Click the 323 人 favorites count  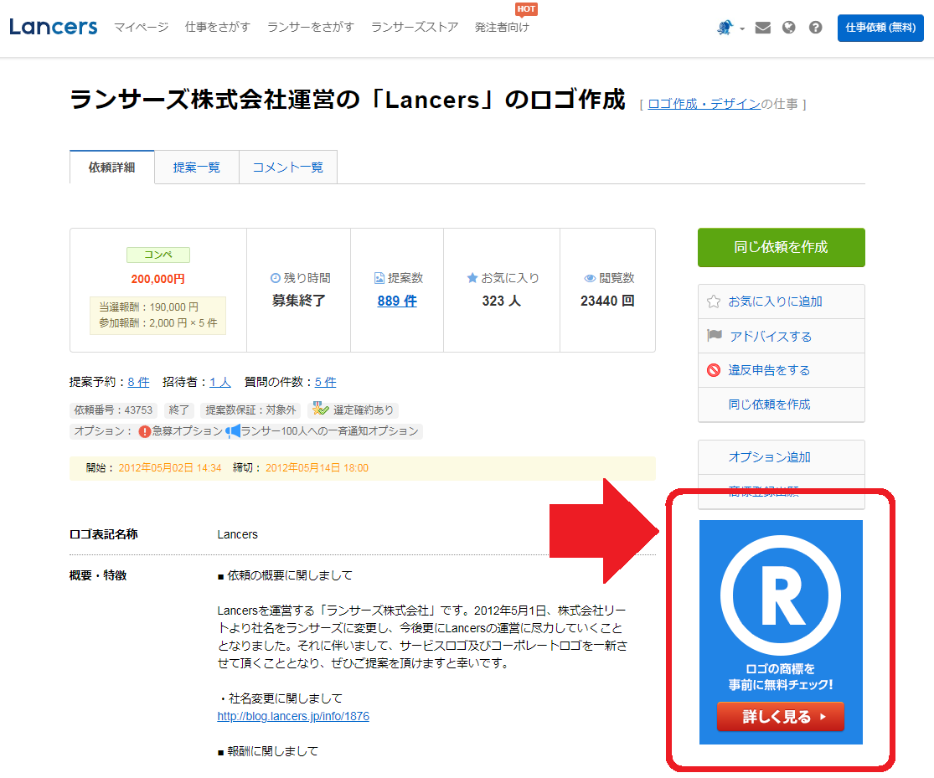pos(502,301)
